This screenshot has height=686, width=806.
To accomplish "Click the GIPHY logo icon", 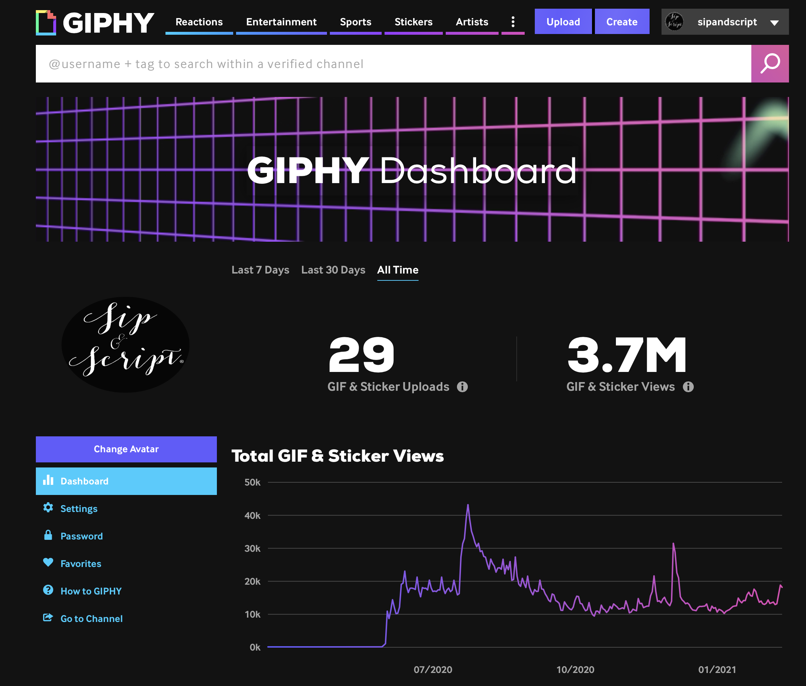I will click(46, 22).
